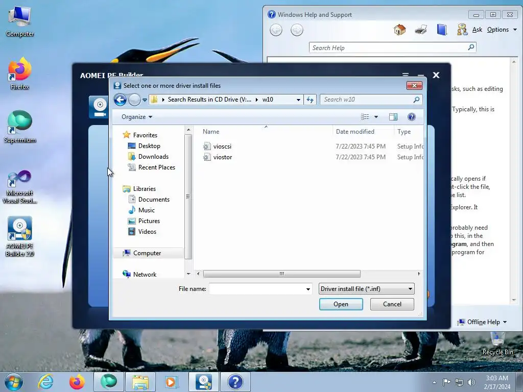The width and height of the screenshot is (523, 392).
Task: Click the horizontal scrollbar right arrow
Action: point(419,274)
